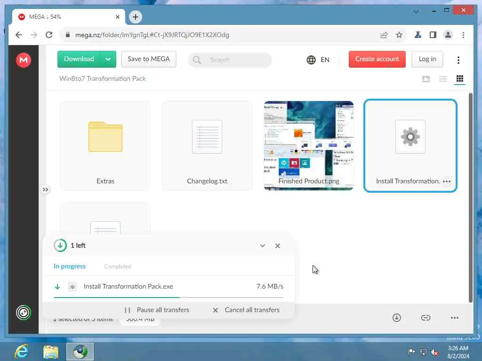Open Finished Product.png thumbnail
Viewport: 482px width, 361px height.
(x=309, y=146)
